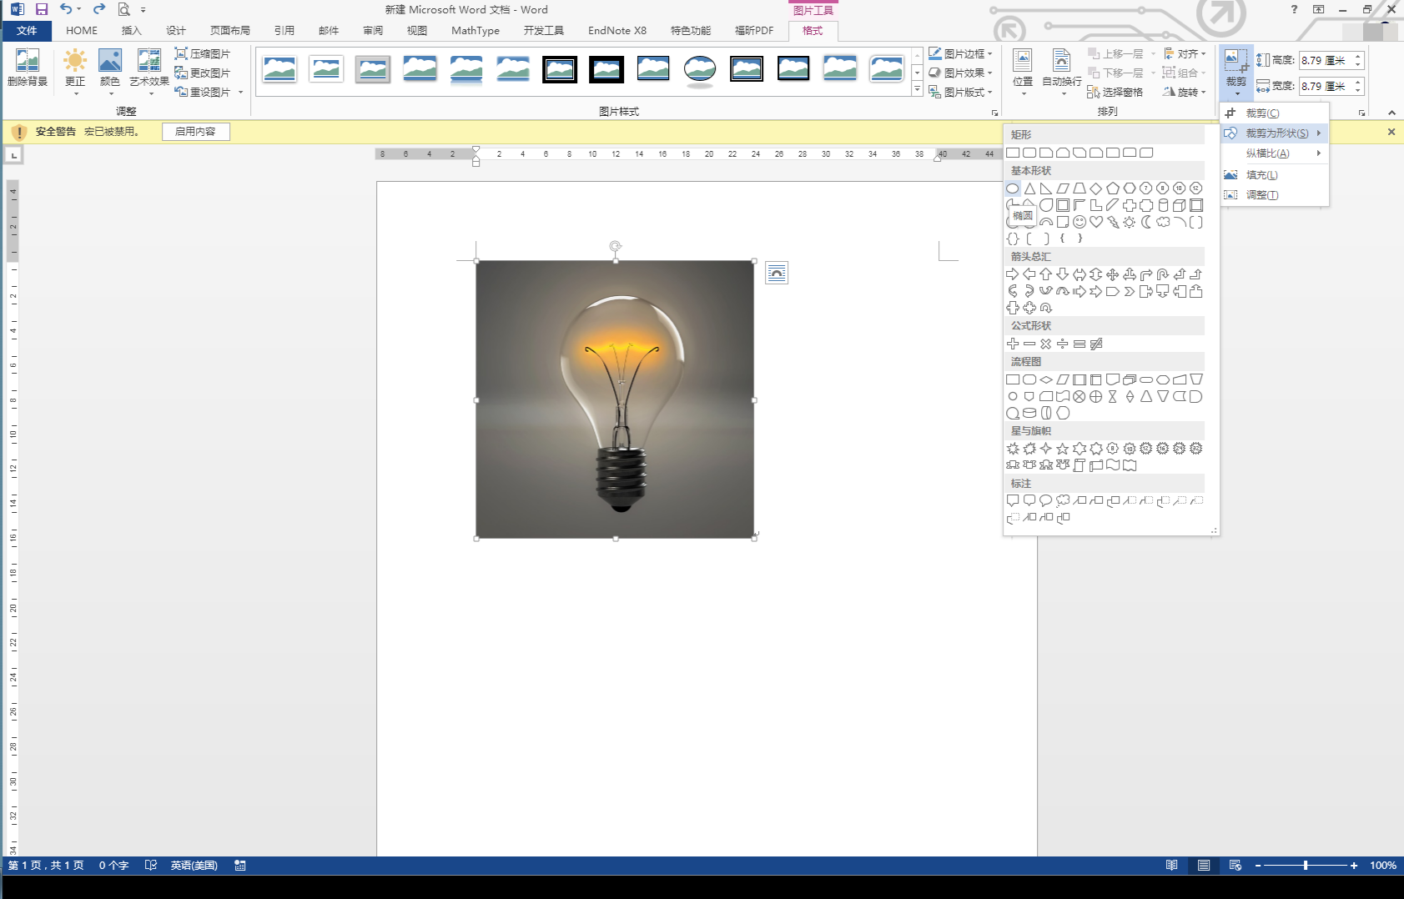Open Artistic Effects (艺术效果) dropdown
This screenshot has width=1404, height=899.
click(x=149, y=72)
